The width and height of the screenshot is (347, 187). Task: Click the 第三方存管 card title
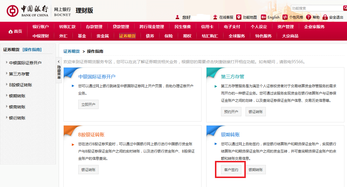(233, 77)
